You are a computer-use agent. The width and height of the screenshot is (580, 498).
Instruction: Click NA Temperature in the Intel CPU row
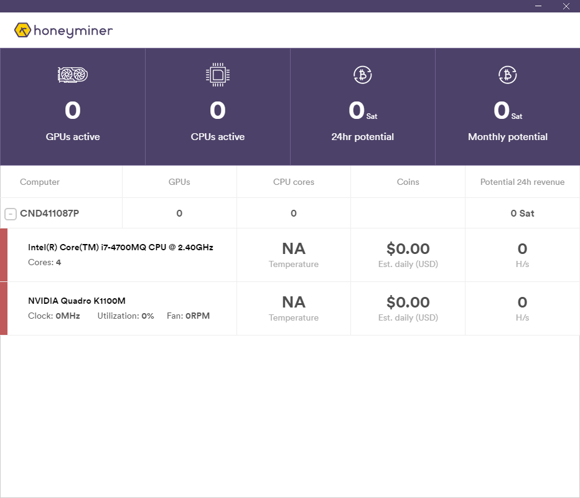pos(294,255)
